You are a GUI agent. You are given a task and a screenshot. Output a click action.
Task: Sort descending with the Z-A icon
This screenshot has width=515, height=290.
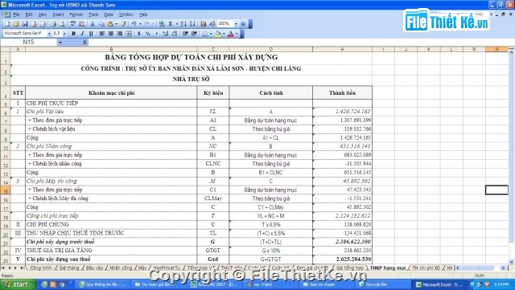coord(192,24)
